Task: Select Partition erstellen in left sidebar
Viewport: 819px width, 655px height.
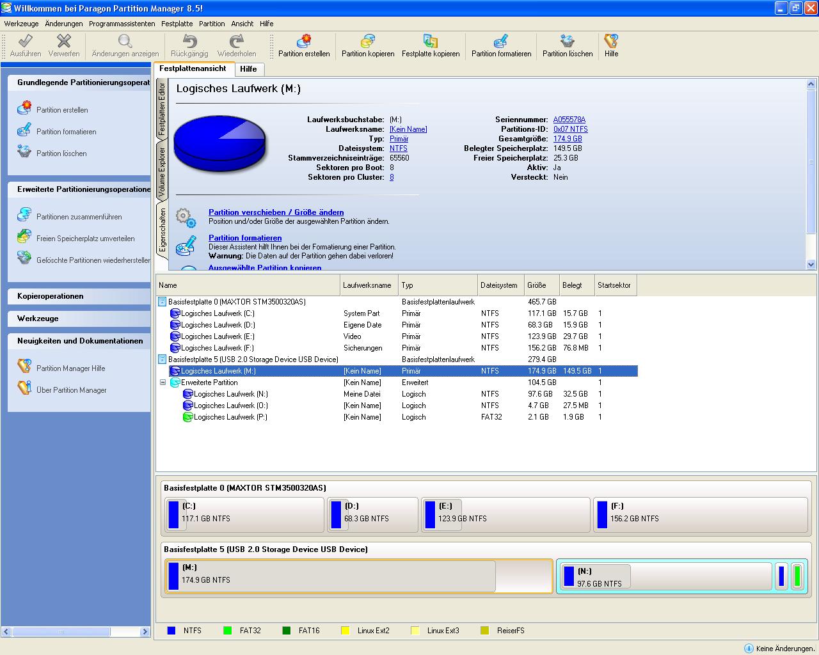Action: pos(62,110)
